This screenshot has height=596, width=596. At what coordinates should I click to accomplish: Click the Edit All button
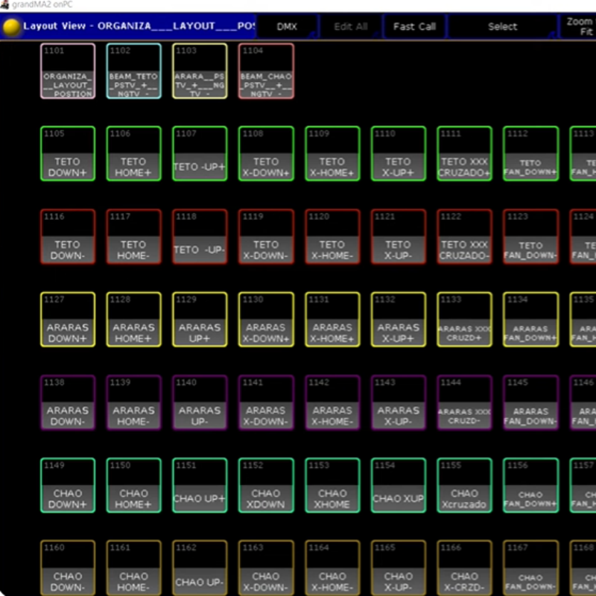pos(350,27)
